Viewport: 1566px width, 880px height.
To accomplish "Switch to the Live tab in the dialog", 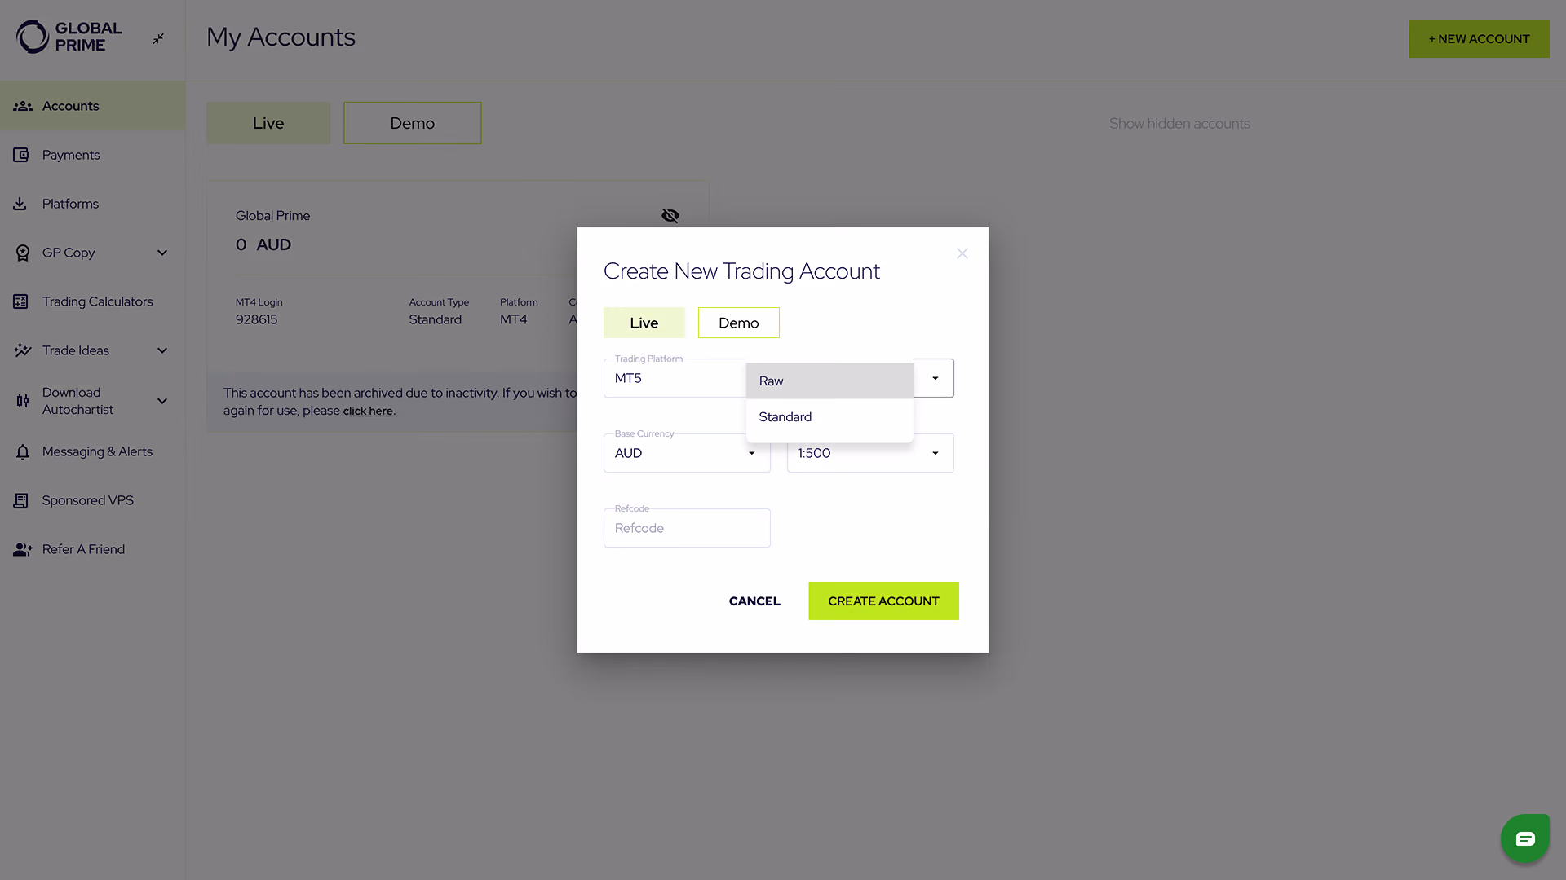I will point(644,323).
